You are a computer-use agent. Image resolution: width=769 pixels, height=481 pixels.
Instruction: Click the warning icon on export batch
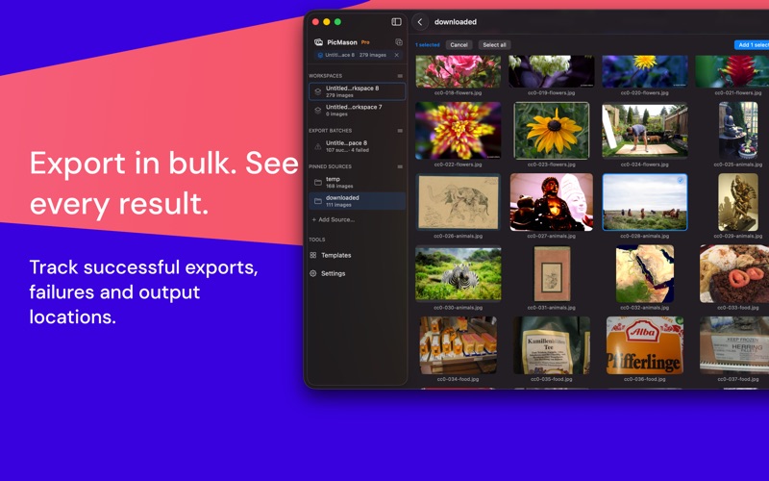[318, 146]
